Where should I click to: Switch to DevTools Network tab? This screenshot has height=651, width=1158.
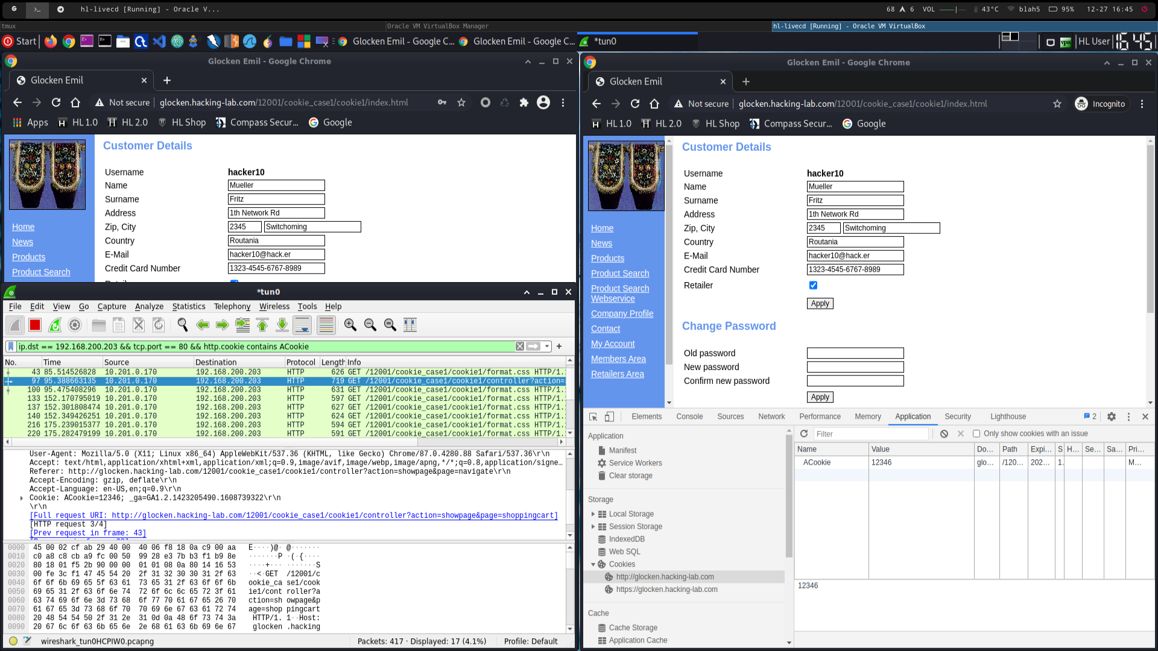[771, 417]
